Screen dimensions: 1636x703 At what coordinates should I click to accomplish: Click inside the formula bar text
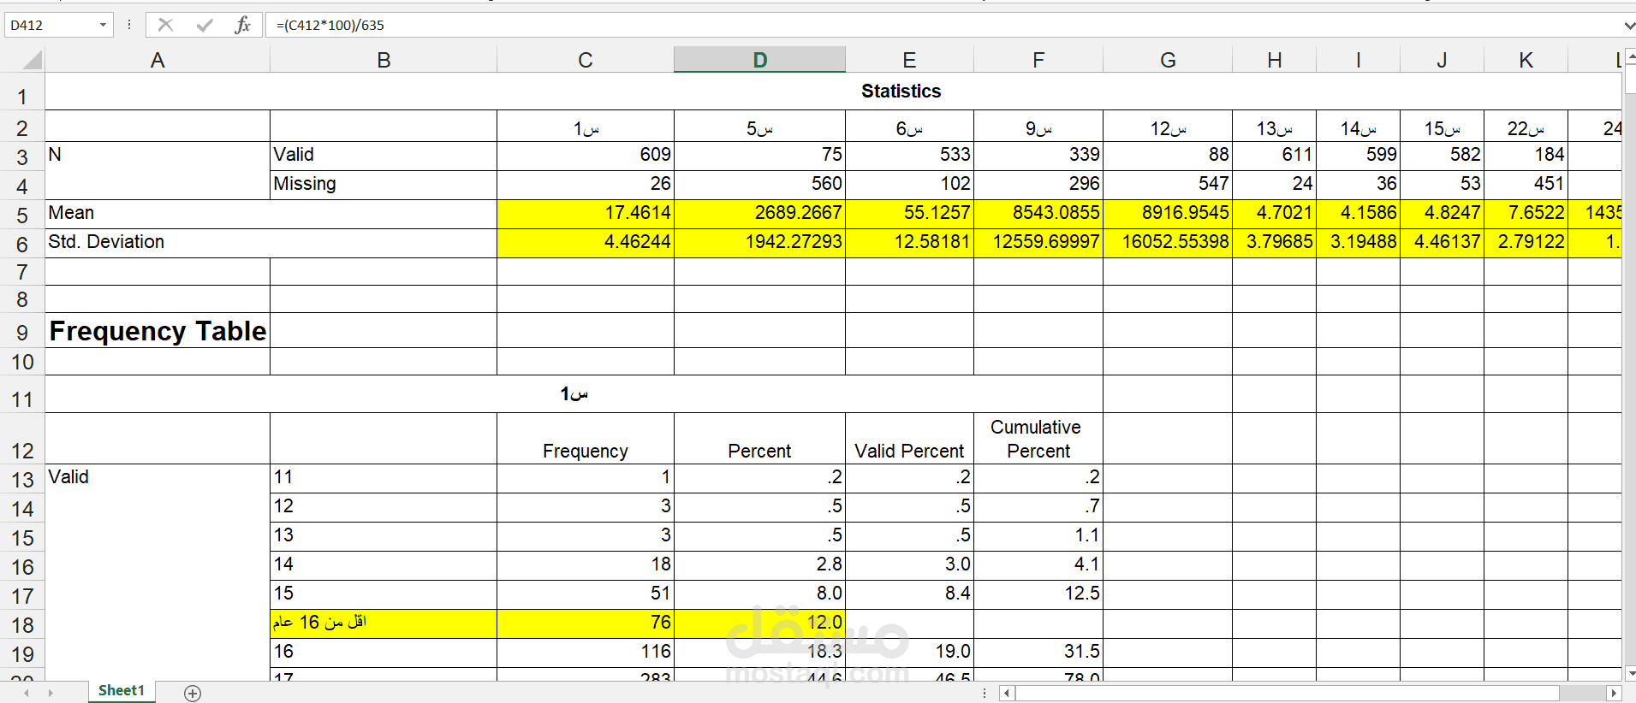(942, 25)
